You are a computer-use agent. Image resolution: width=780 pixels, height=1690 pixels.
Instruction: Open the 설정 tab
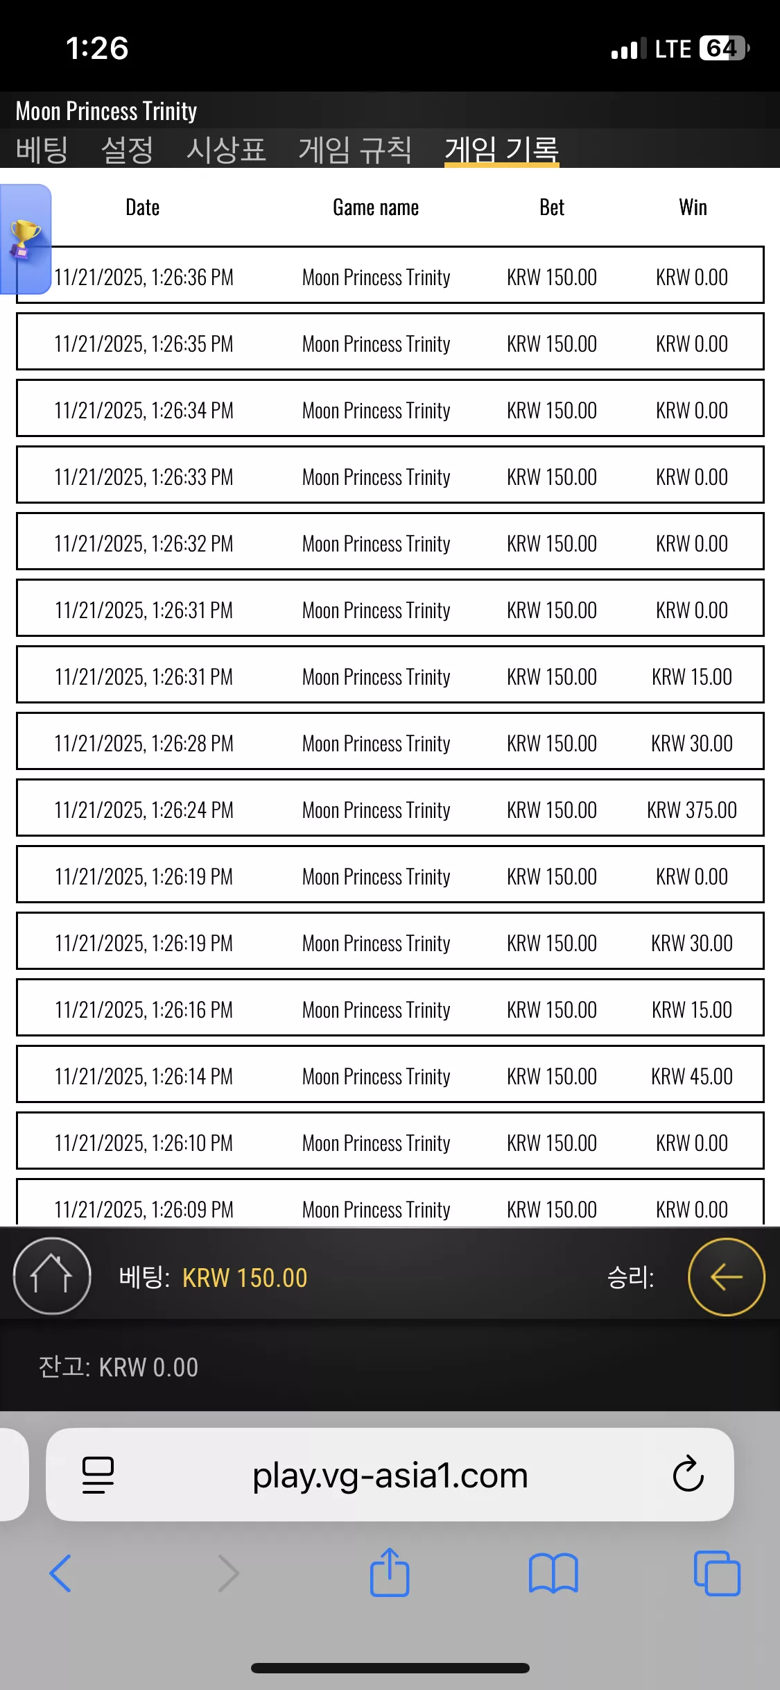coord(127,149)
